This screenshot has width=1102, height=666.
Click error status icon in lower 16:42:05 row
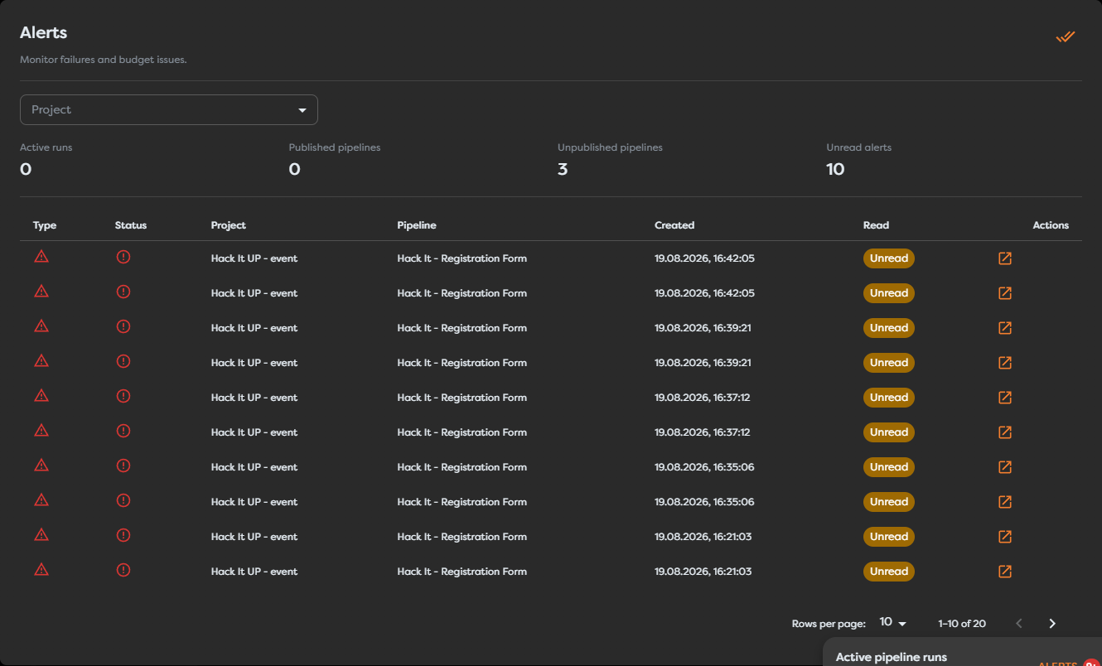[123, 292]
